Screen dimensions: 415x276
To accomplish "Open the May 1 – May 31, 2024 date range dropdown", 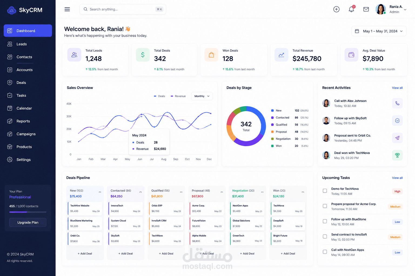I will (x=379, y=31).
